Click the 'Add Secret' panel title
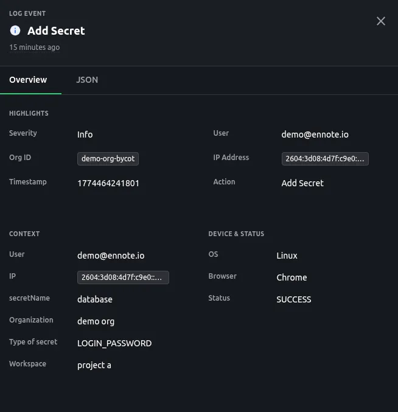Viewport: 398px width, 412px height. [56, 31]
